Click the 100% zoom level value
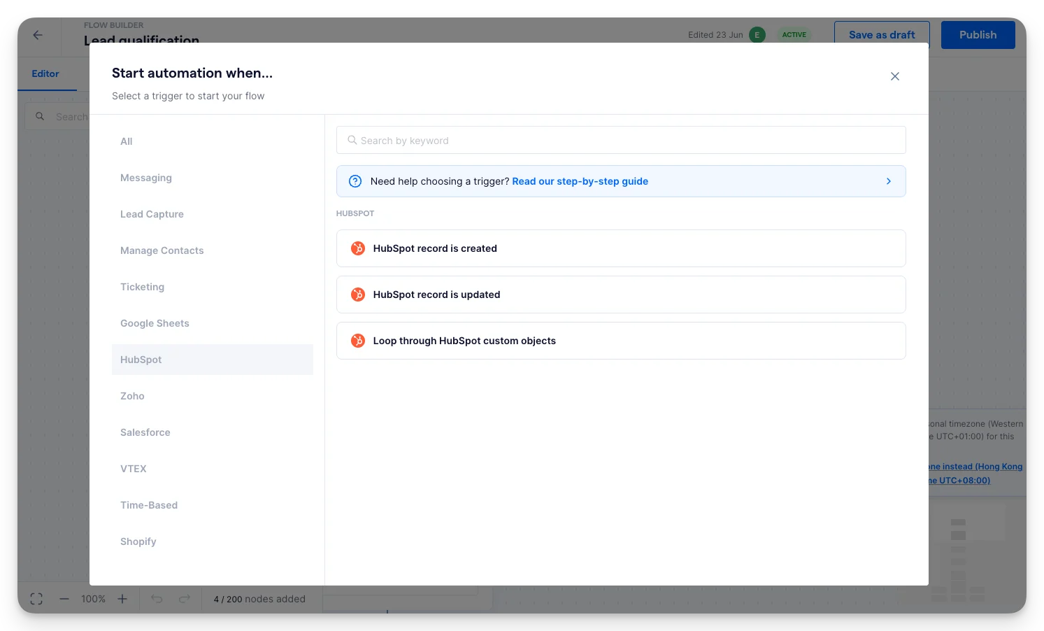This screenshot has height=631, width=1044. (93, 599)
